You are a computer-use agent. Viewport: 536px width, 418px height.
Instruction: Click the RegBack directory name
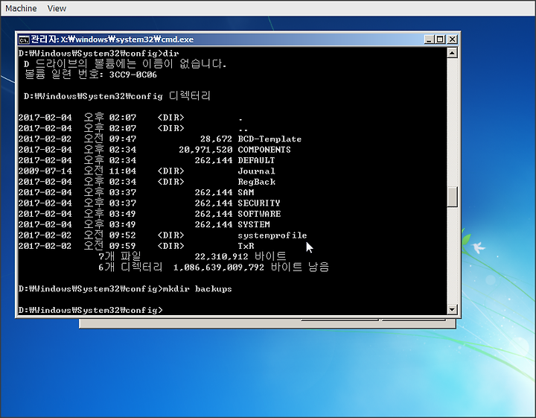[x=256, y=182]
